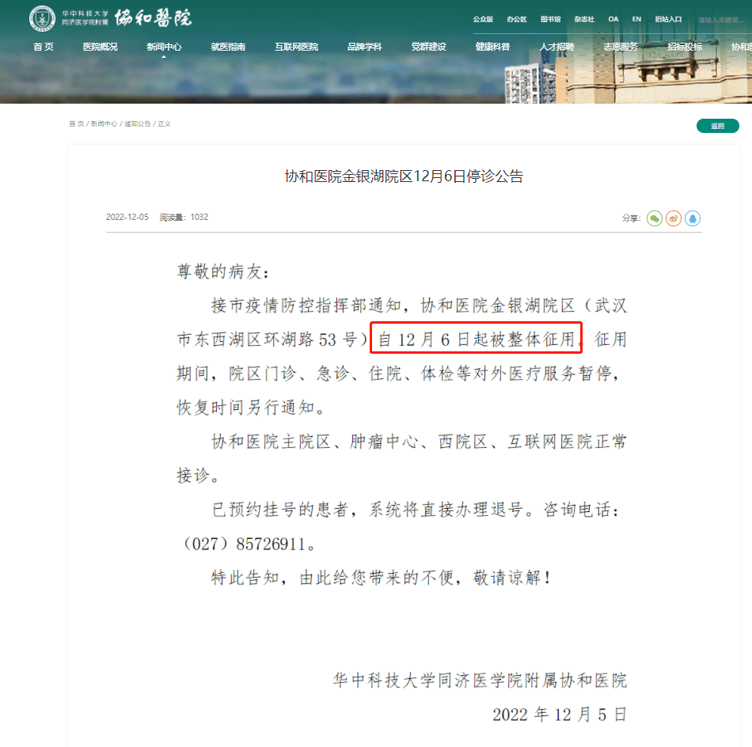Open 就医指南 navigation menu
Image resolution: width=752 pixels, height=747 pixels.
coord(228,47)
